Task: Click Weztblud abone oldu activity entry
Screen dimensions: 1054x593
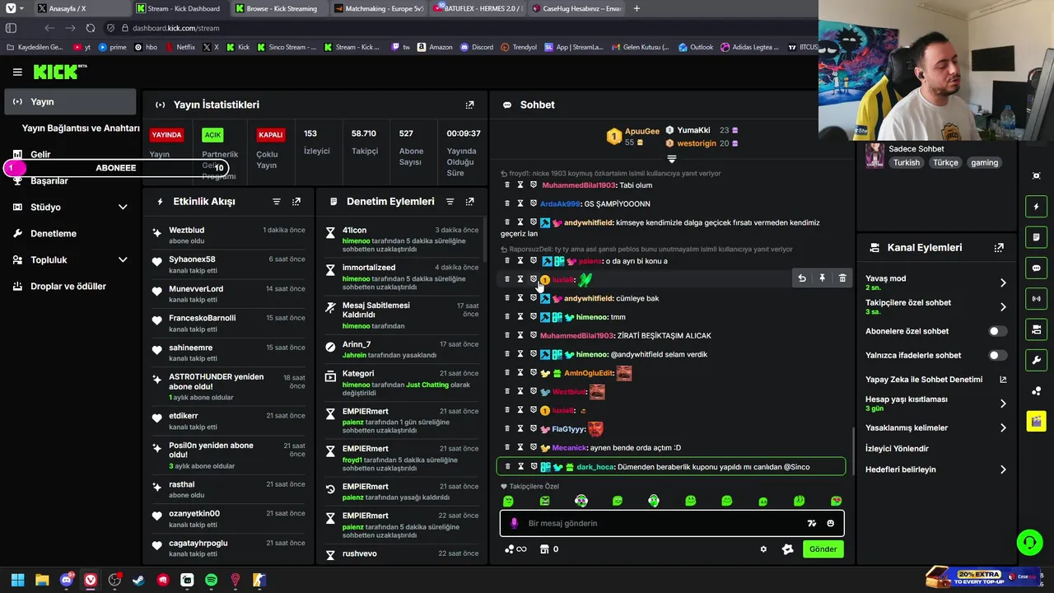Action: (x=228, y=236)
